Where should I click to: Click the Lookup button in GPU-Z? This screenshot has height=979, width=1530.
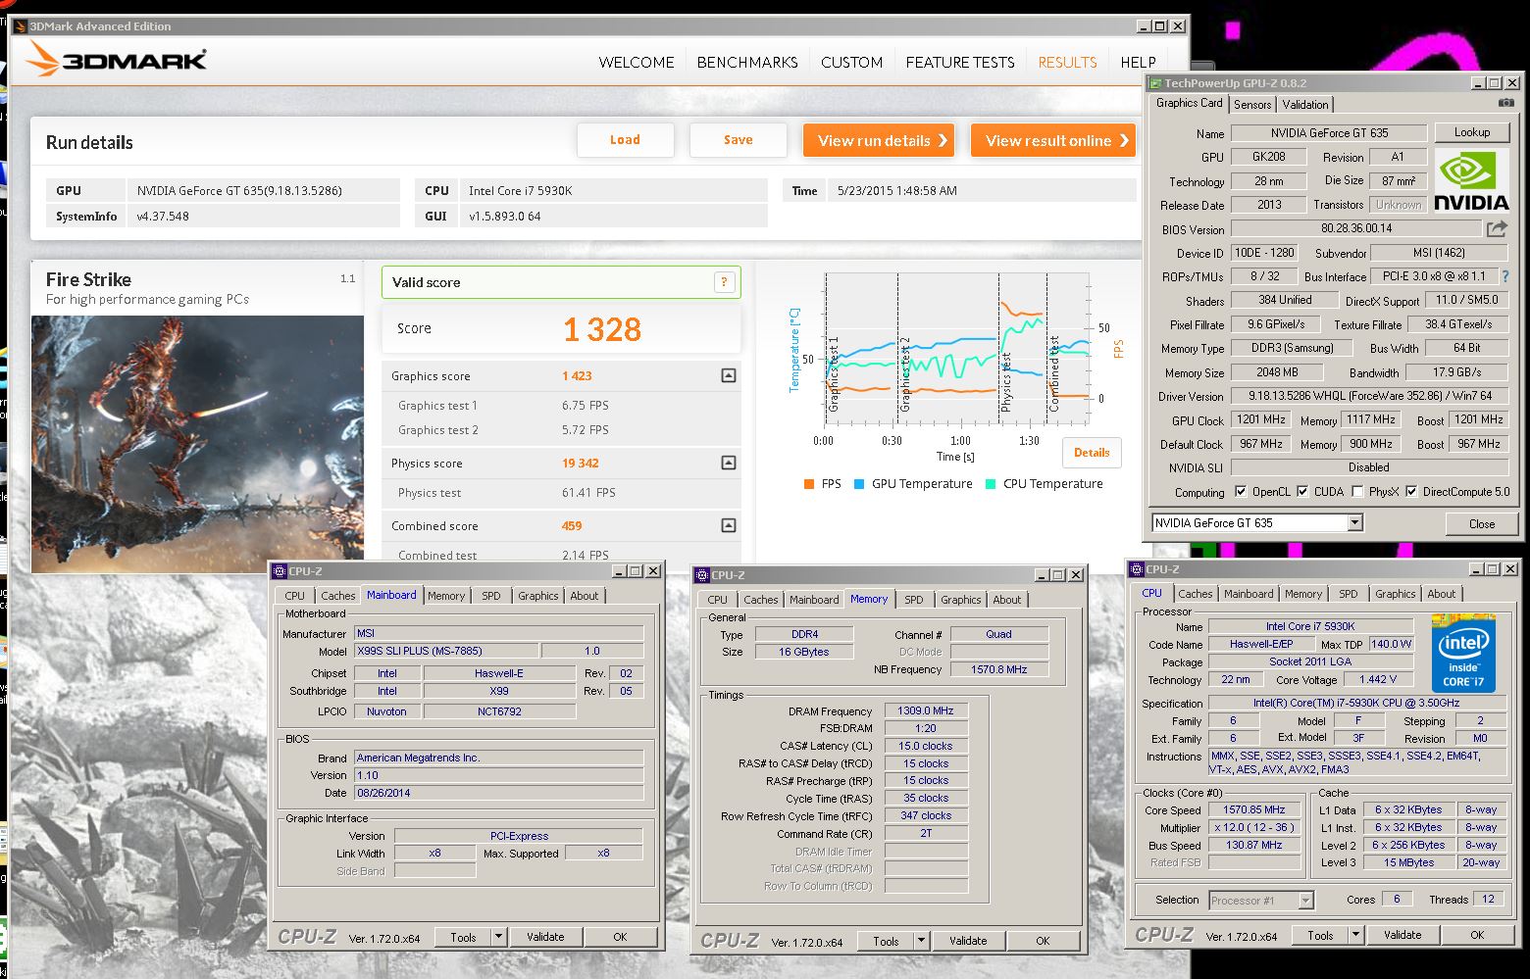[1472, 132]
